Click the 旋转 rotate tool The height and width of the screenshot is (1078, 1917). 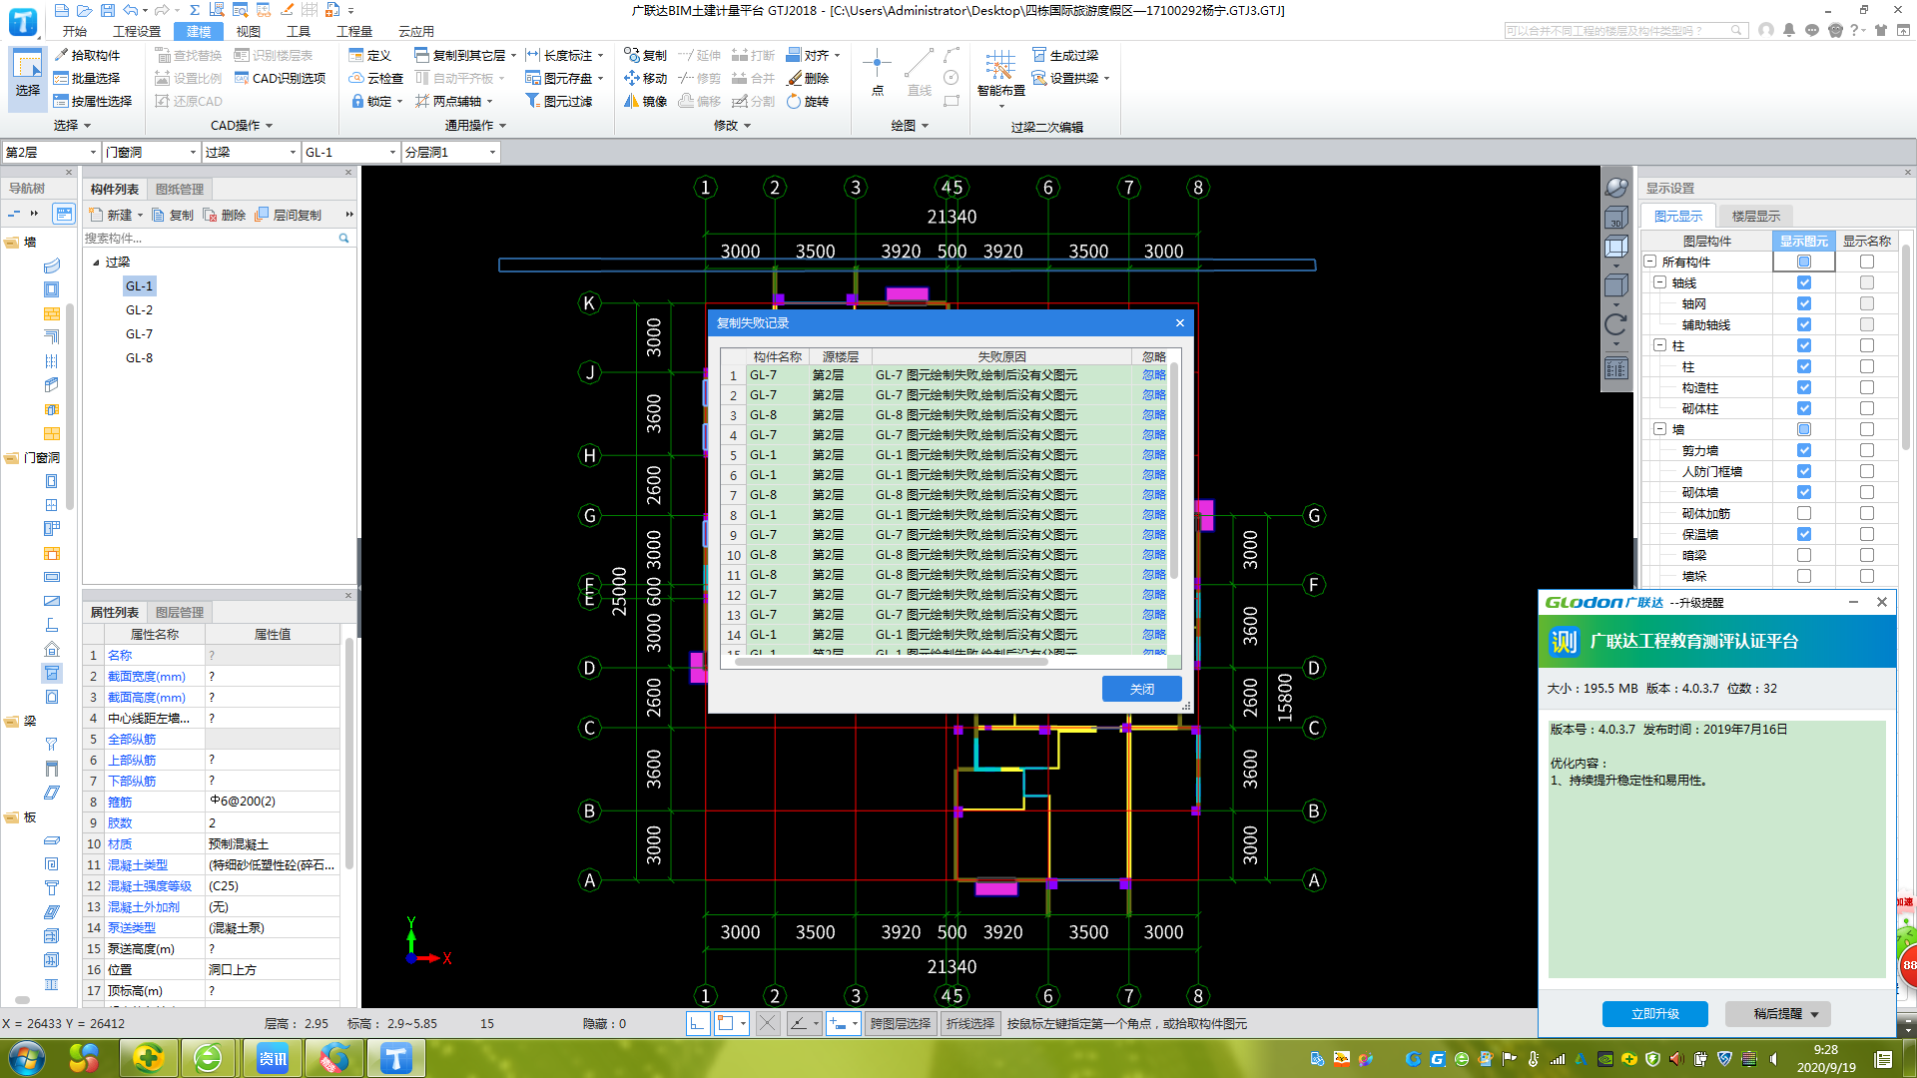pyautogui.click(x=809, y=101)
